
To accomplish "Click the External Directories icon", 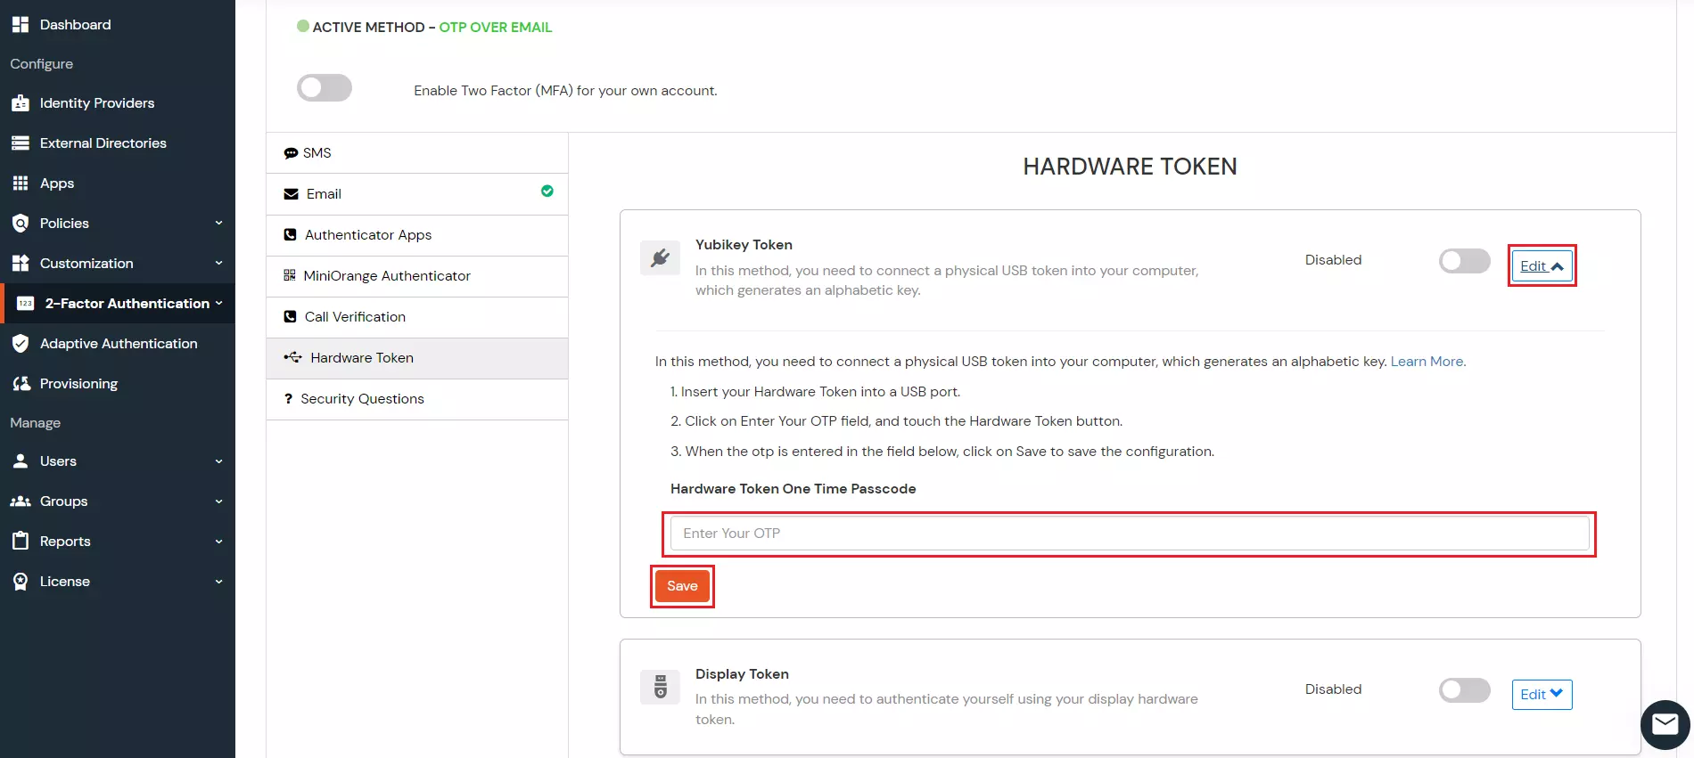I will coord(21,143).
